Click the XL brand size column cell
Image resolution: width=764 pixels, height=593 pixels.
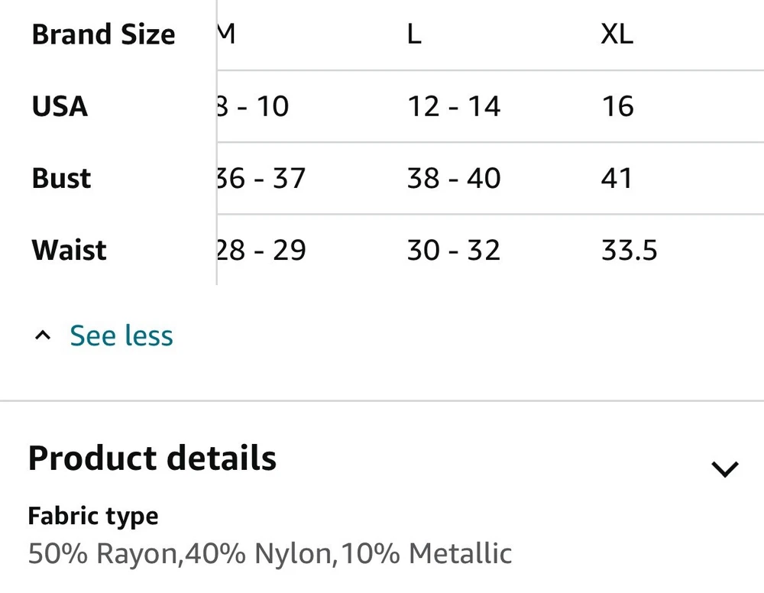pyautogui.click(x=617, y=34)
